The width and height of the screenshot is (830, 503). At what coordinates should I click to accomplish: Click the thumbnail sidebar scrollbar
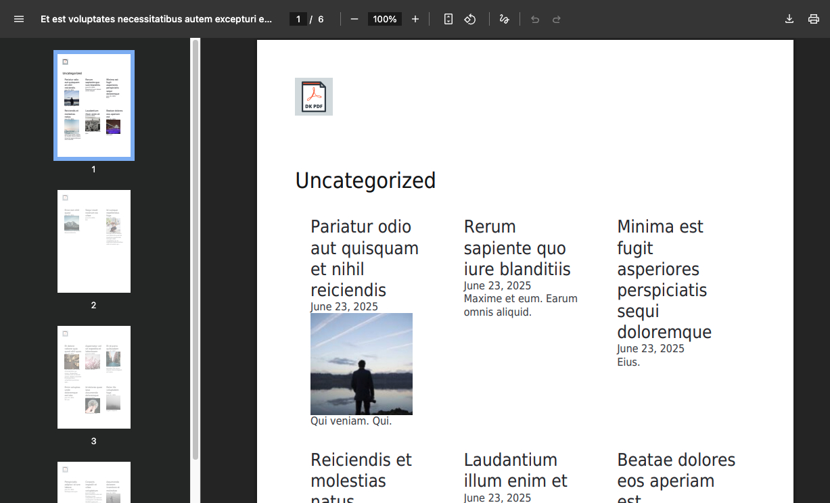pyautogui.click(x=195, y=249)
